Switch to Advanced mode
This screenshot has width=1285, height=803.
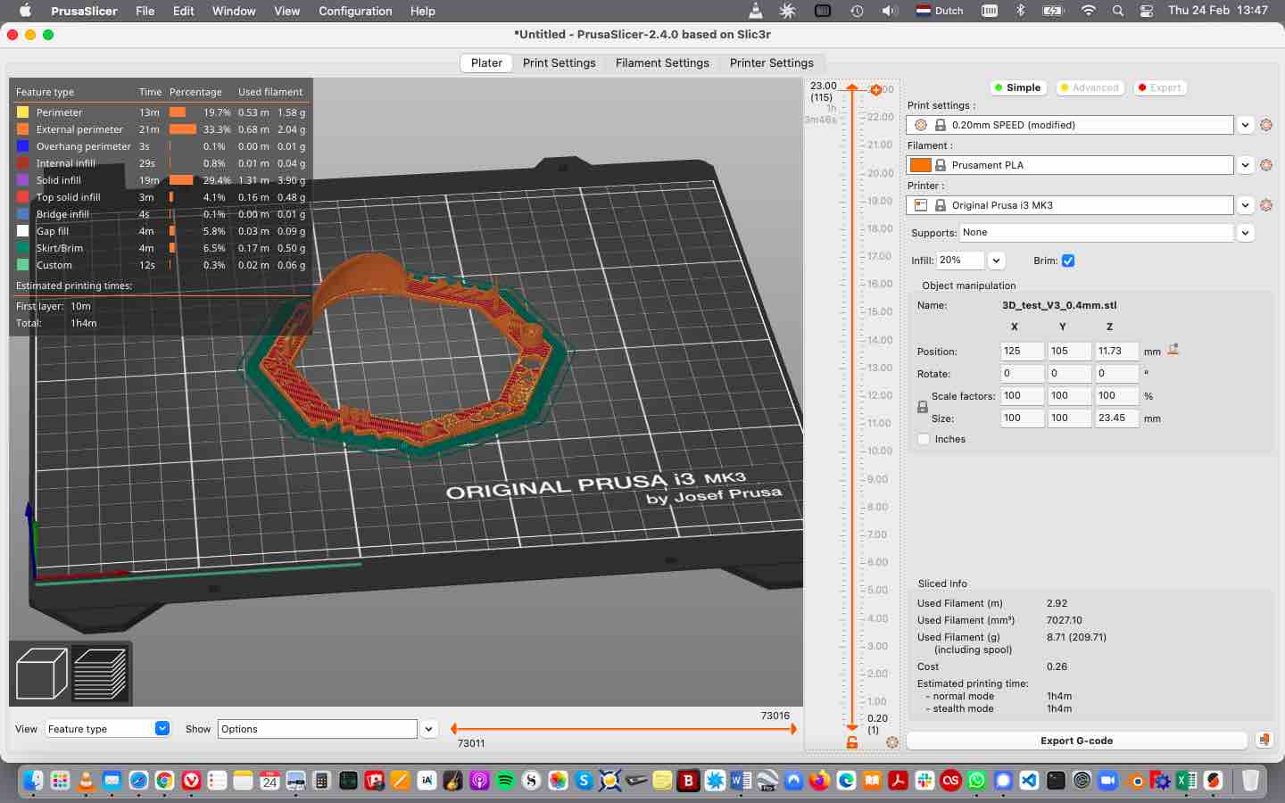coord(1089,87)
